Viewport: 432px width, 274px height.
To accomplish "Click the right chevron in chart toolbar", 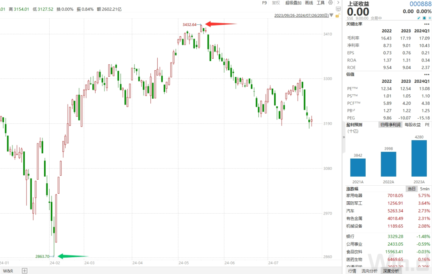I will 338,3.
